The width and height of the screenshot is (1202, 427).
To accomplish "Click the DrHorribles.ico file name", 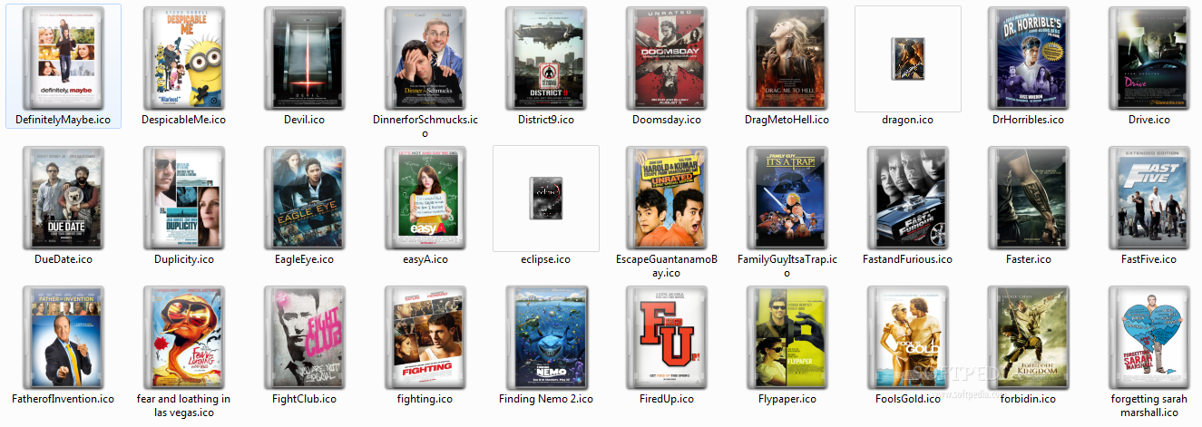I will tap(1029, 120).
